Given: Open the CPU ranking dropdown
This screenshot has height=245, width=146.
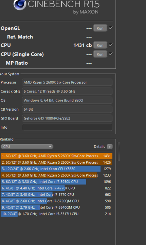Looking at the screenshot, I should tap(27, 147).
